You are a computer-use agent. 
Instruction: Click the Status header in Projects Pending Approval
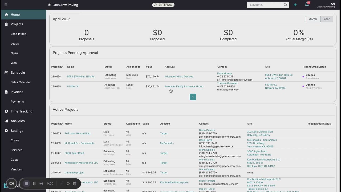tap(108, 67)
